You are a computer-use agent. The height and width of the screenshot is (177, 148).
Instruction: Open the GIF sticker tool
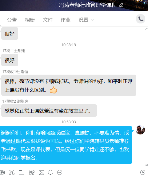(x=2, y=172)
